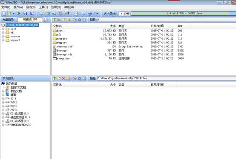Open the dropdown arrow beside the Open icon
This screenshot has width=236, height=159.
click(14, 14)
